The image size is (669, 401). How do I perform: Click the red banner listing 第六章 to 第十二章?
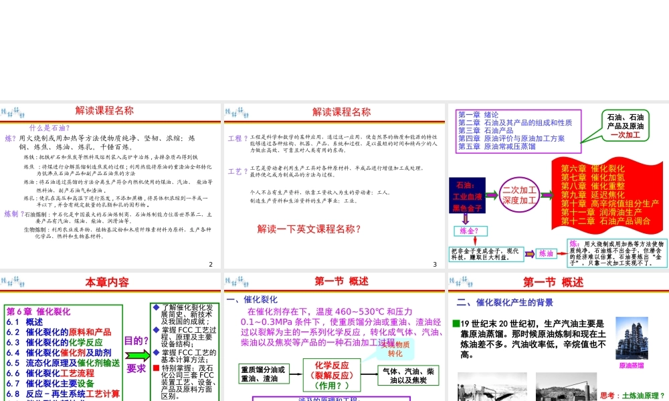(x=607, y=194)
